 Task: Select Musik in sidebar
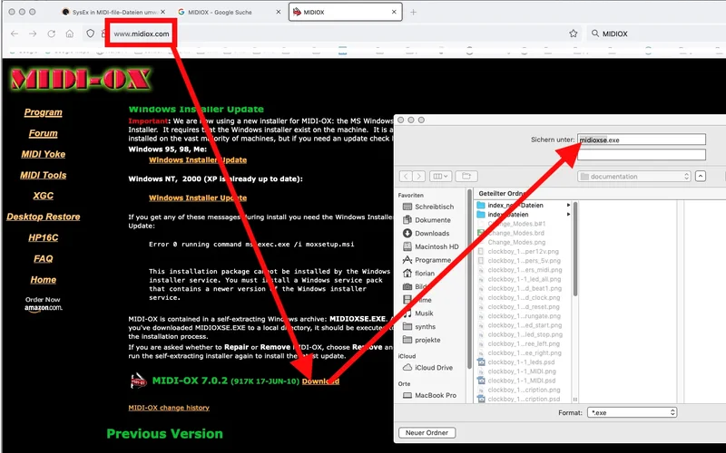tap(418, 313)
